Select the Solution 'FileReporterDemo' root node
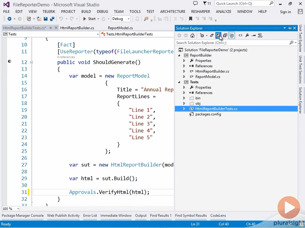Viewport: 305px width, 228px height. pos(216,50)
